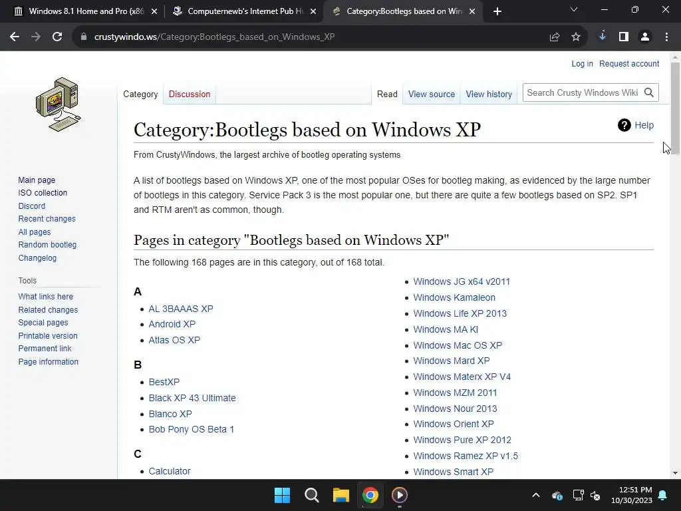Toggle Chrome side panel
Image resolution: width=681 pixels, height=511 pixels.
tap(624, 37)
